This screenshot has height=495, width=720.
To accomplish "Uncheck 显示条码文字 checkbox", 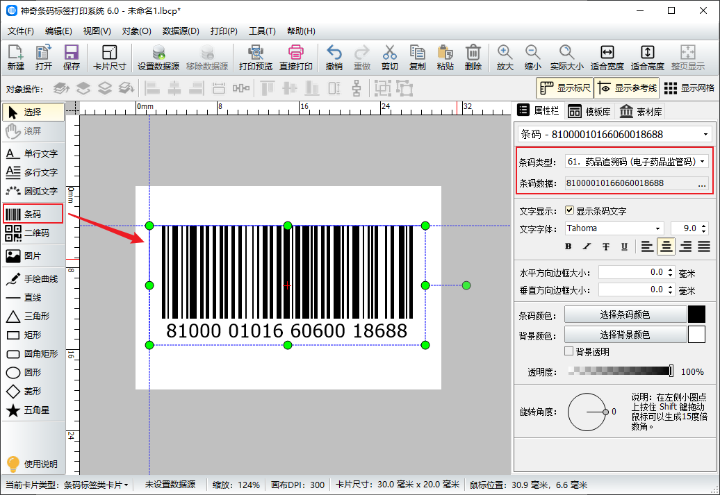I will click(x=569, y=210).
